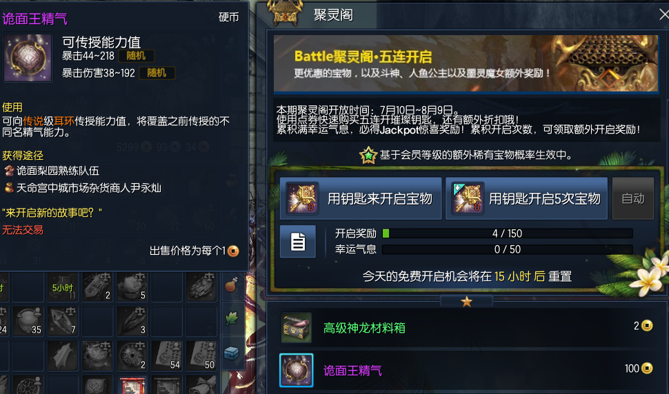Viewport: 669px width, 394px height.
Task: Select the 高级神龙材料箱 reward icon
Action: [x=296, y=328]
